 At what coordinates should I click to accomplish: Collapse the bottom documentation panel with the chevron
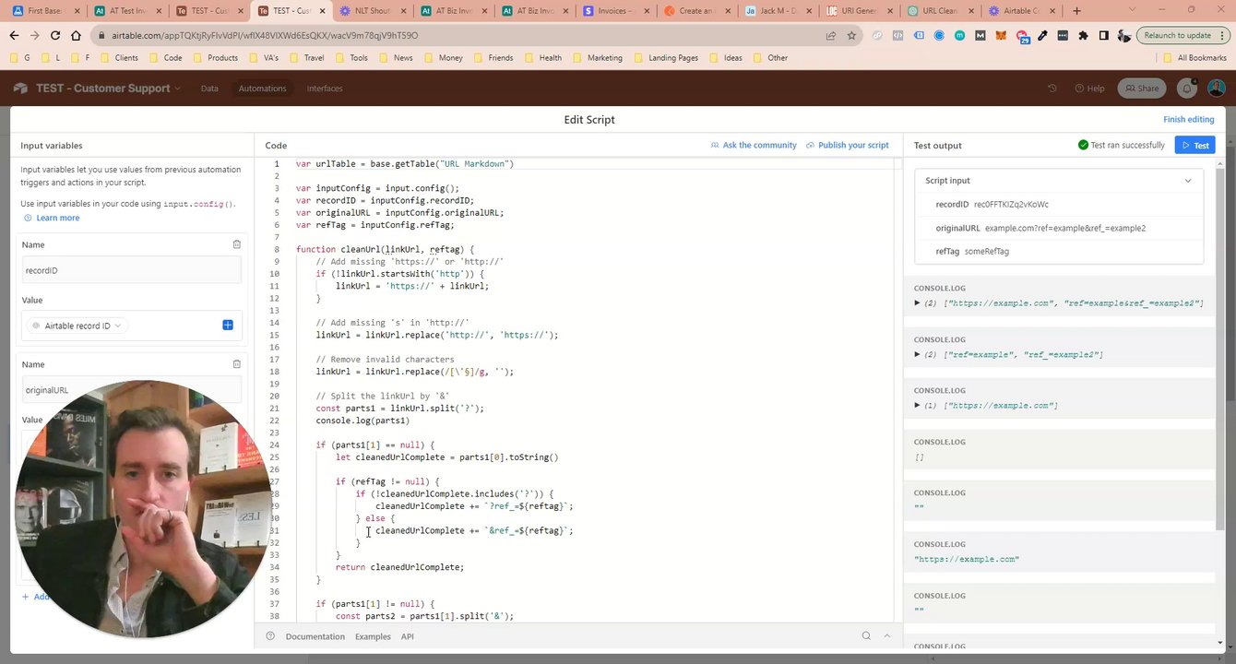[x=887, y=635]
